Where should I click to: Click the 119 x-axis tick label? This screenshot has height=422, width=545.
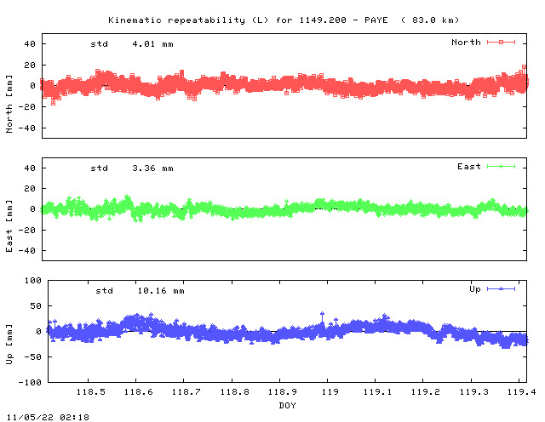330,391
